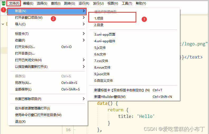Choose 打开目录(D)... entry

coord(47,54)
